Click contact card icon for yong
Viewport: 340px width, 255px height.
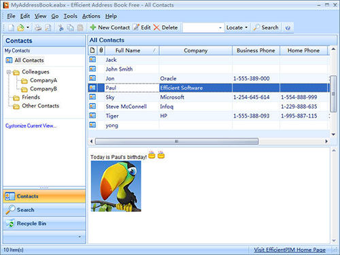pyautogui.click(x=92, y=125)
